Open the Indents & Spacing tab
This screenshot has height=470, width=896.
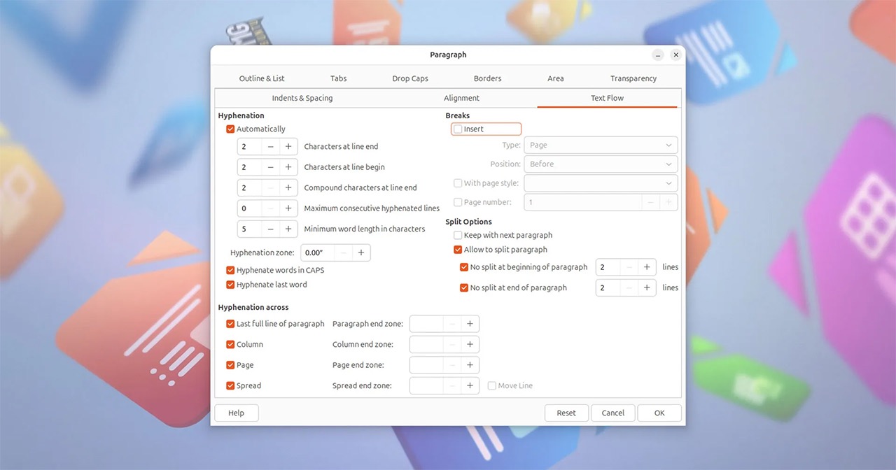302,98
